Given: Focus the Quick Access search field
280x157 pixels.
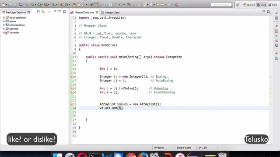Looking at the screenshot, I should [221, 5].
